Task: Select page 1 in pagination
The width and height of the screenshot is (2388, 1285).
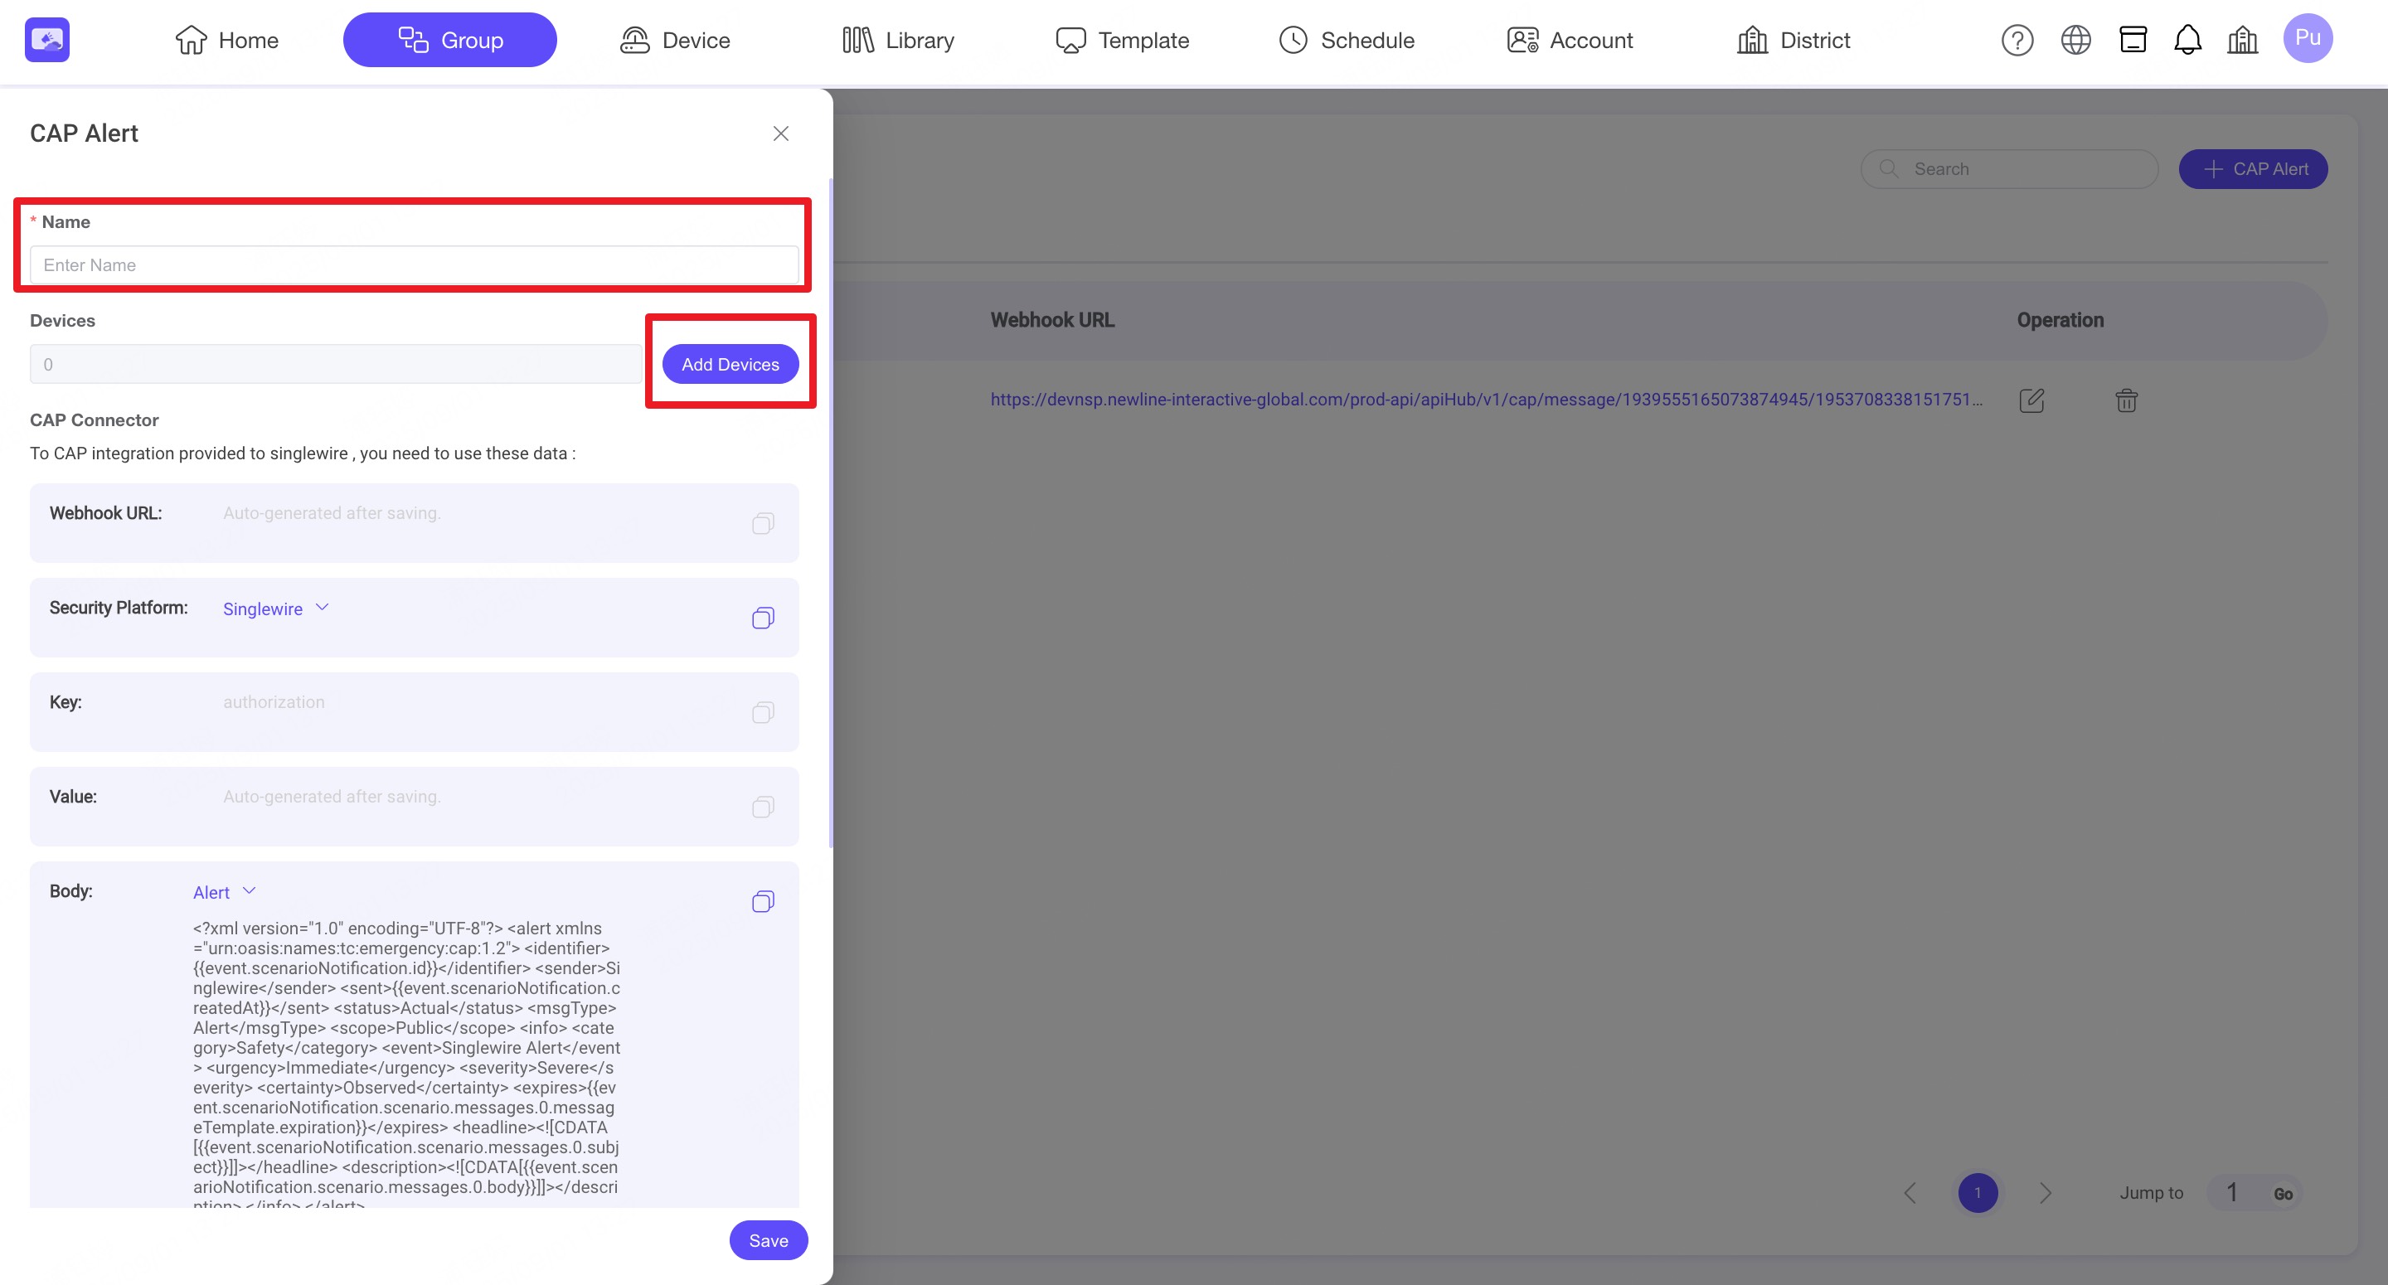Action: (x=1978, y=1193)
